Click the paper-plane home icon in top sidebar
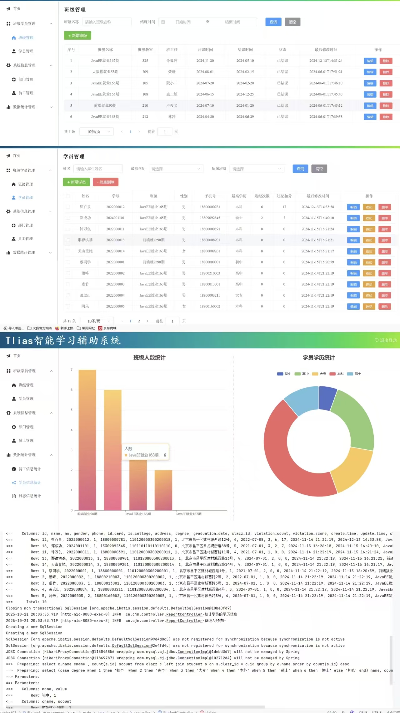The width and height of the screenshot is (400, 713). 8,9
